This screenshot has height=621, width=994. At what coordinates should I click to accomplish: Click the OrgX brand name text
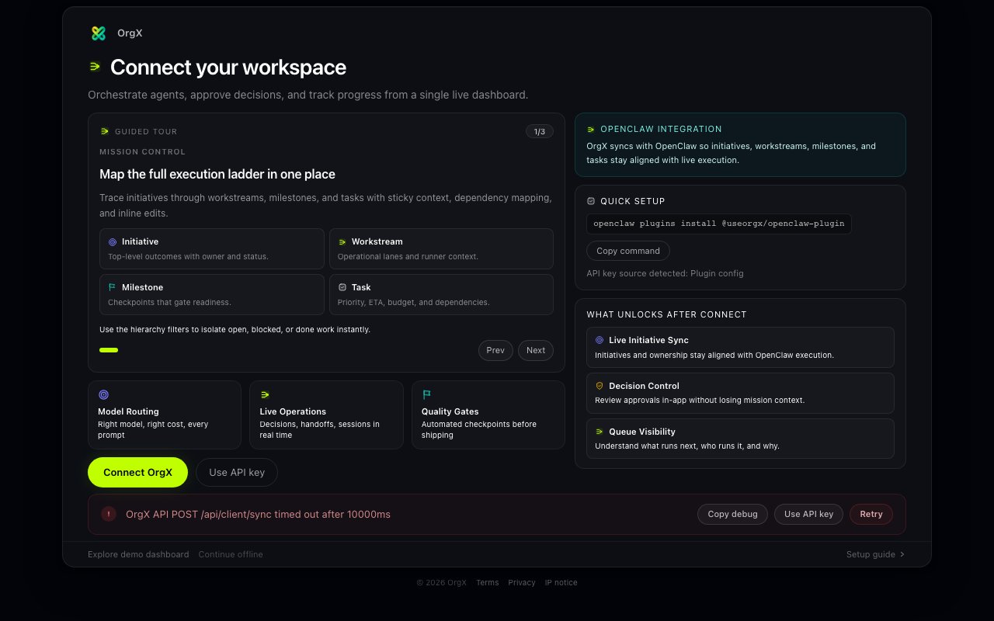pos(130,33)
